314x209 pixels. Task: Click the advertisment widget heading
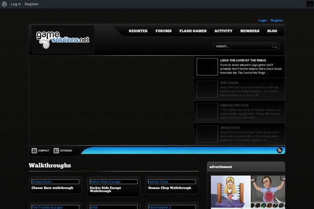click(x=221, y=167)
